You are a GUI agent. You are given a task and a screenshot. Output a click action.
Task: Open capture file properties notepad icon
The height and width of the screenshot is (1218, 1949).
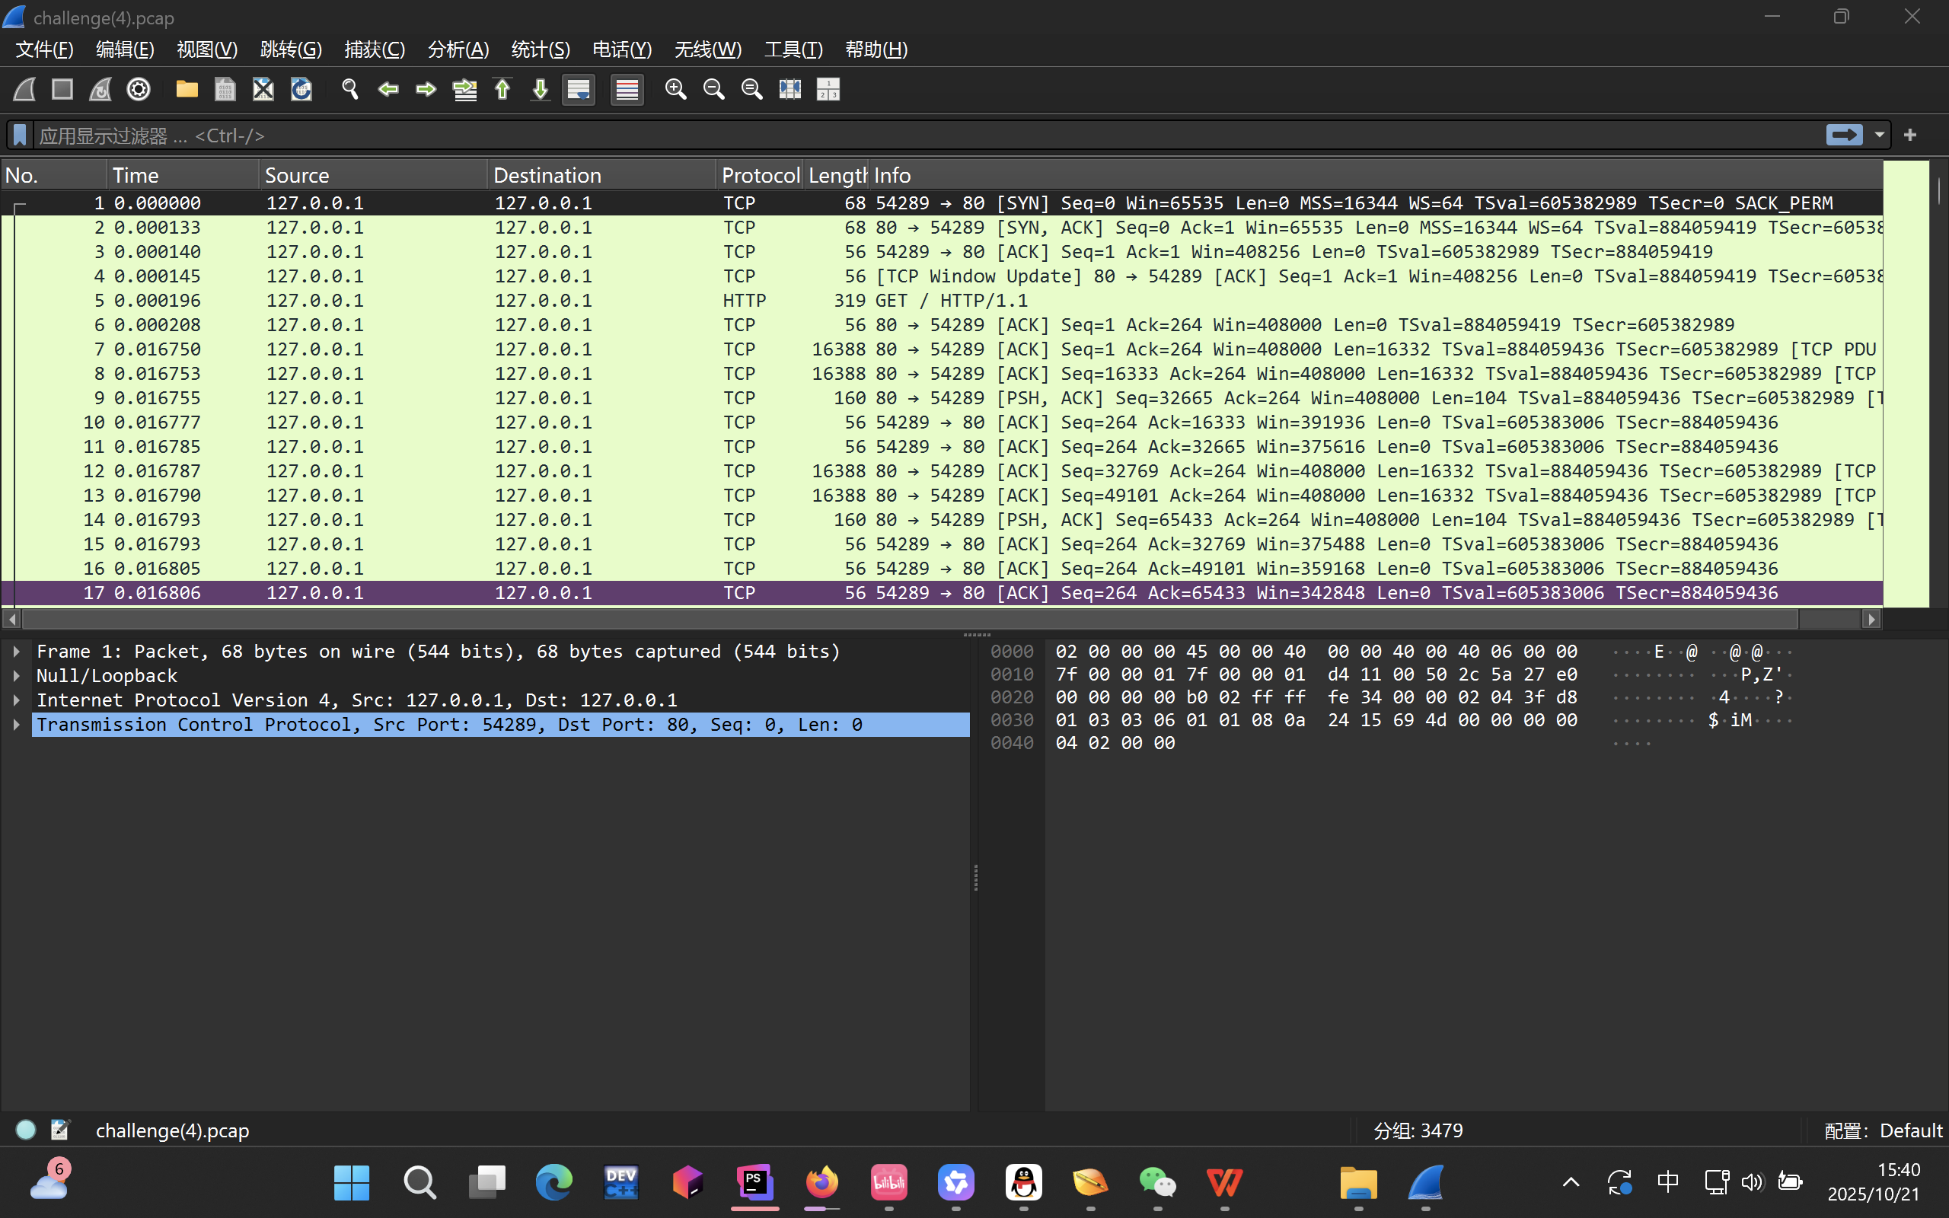(60, 1130)
